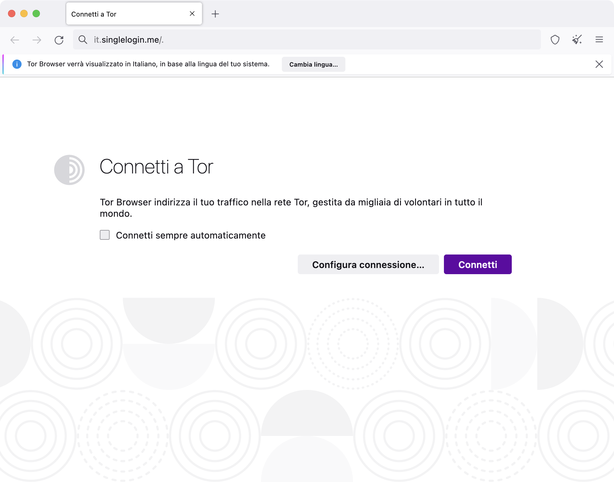Viewport: 614px width, 482px height.
Task: Reload the current page
Action: [x=59, y=40]
